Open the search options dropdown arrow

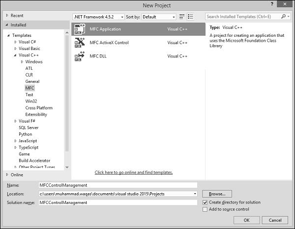(x=288, y=17)
